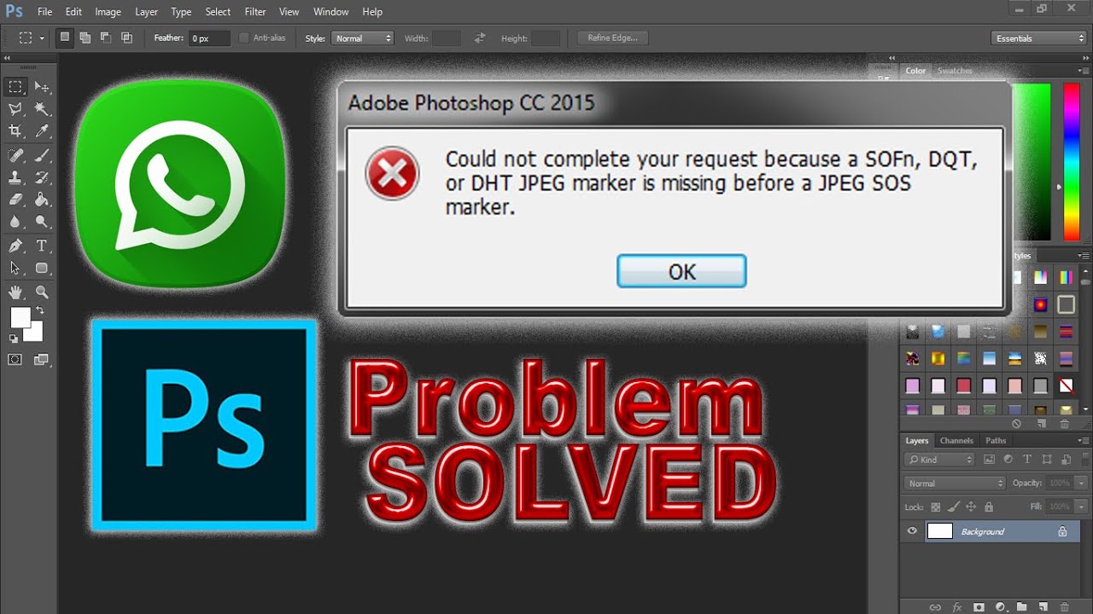The width and height of the screenshot is (1093, 614).
Task: Select the Magic Wand tool
Action: 41,109
